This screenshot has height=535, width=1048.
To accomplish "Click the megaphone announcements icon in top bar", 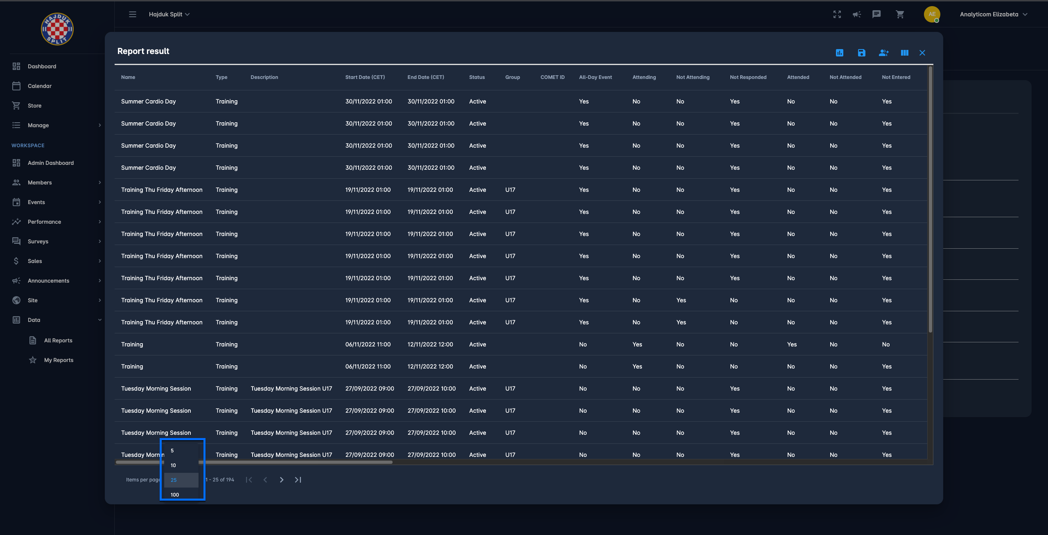I will tap(857, 14).
